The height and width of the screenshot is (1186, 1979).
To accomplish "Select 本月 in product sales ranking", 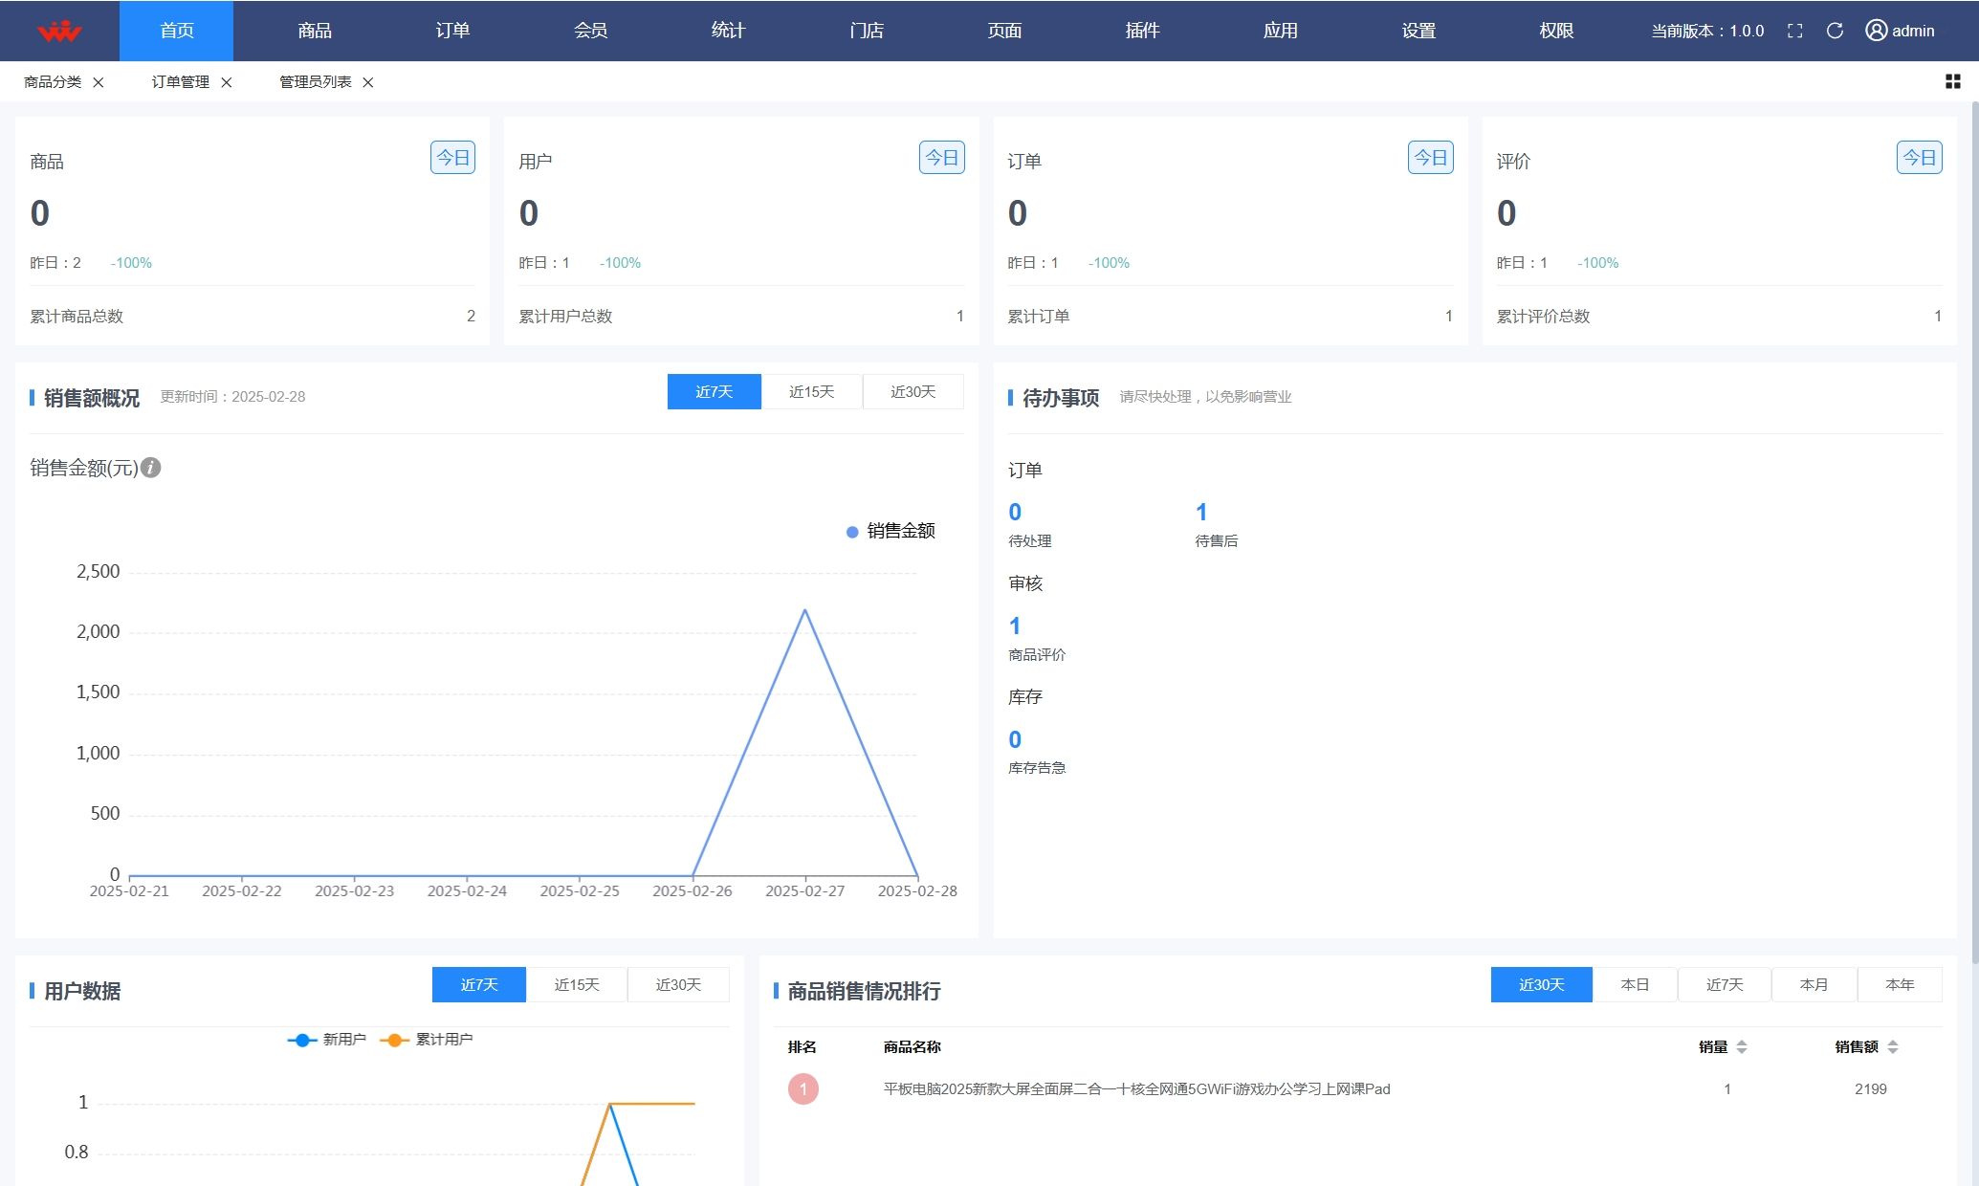I will 1814,985.
